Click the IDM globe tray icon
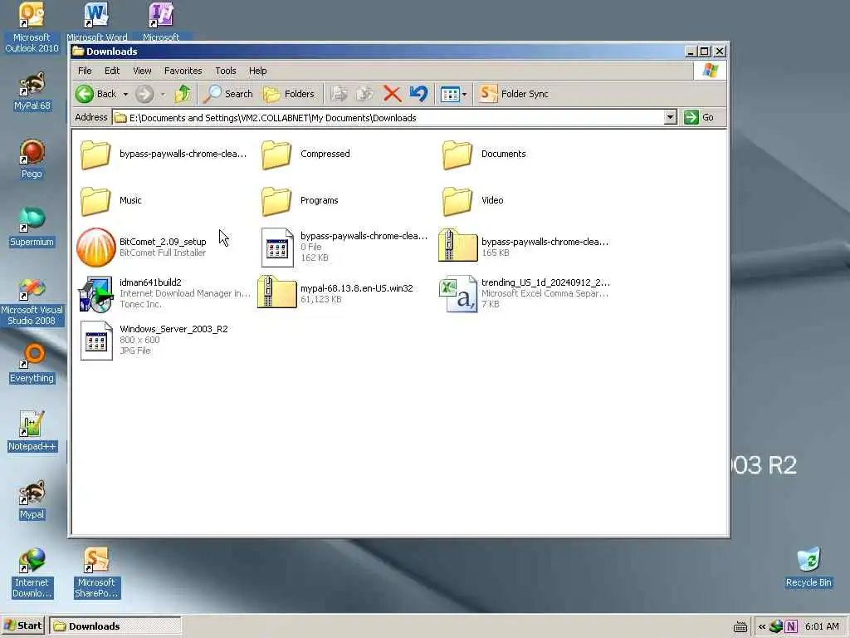The image size is (850, 638). click(x=776, y=626)
